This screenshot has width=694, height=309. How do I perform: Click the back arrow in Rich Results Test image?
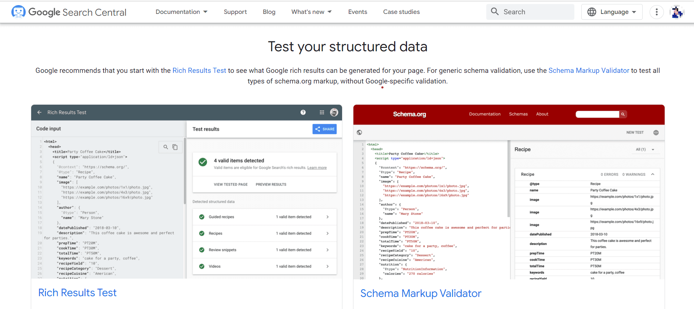pos(39,112)
